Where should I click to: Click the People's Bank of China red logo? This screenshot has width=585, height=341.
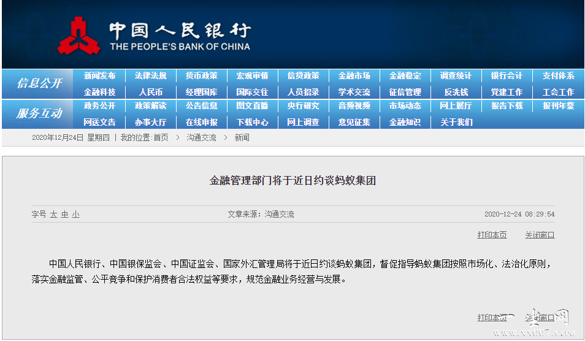pyautogui.click(x=78, y=36)
